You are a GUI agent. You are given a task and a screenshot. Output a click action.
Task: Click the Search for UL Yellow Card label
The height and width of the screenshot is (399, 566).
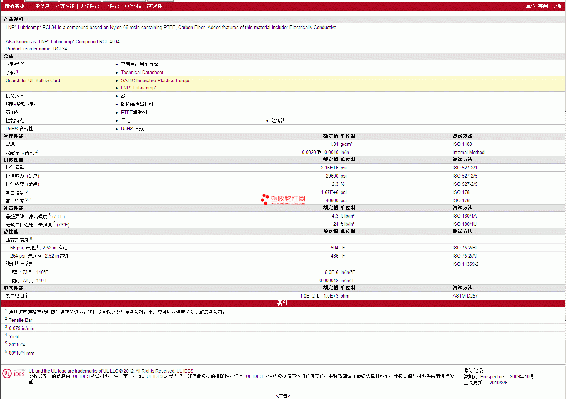[33, 81]
